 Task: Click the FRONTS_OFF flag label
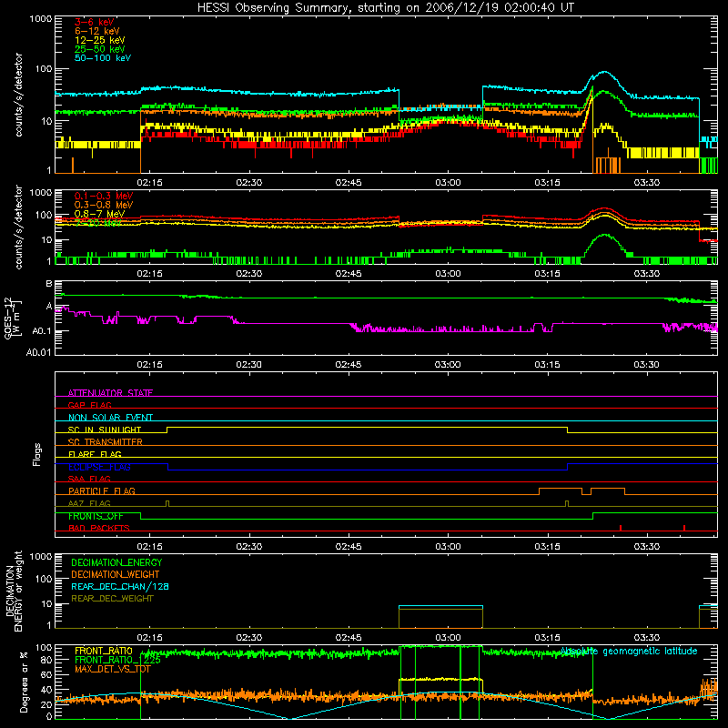point(96,516)
